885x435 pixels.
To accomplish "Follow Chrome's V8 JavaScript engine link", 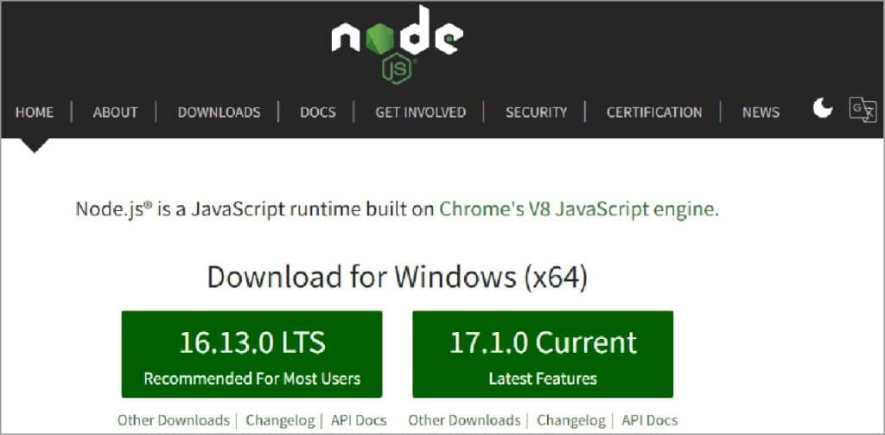I will pyautogui.click(x=576, y=209).
